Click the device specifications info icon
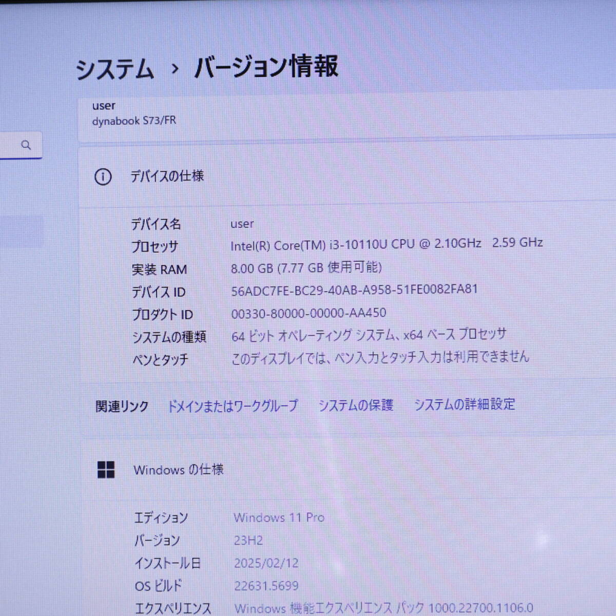The height and width of the screenshot is (616, 616). pyautogui.click(x=103, y=177)
